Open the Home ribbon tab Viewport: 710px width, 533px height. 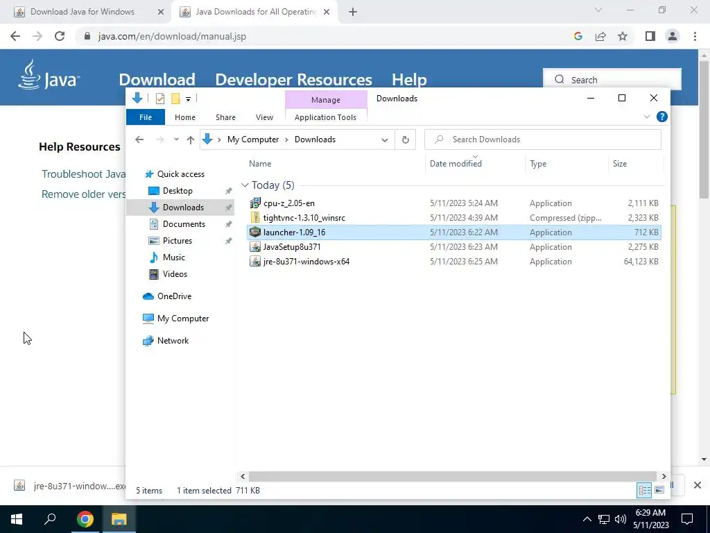[x=184, y=117]
